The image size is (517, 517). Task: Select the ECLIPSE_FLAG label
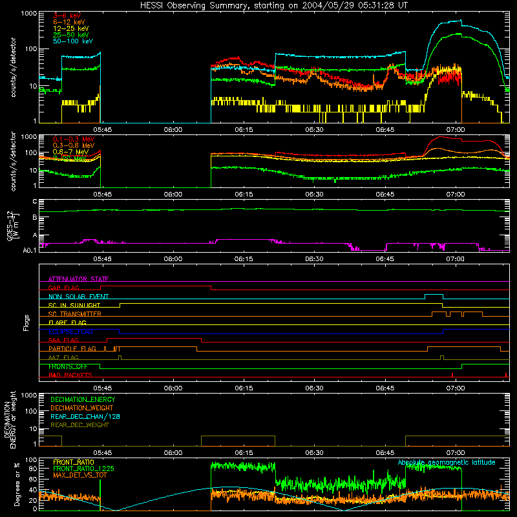(70, 332)
